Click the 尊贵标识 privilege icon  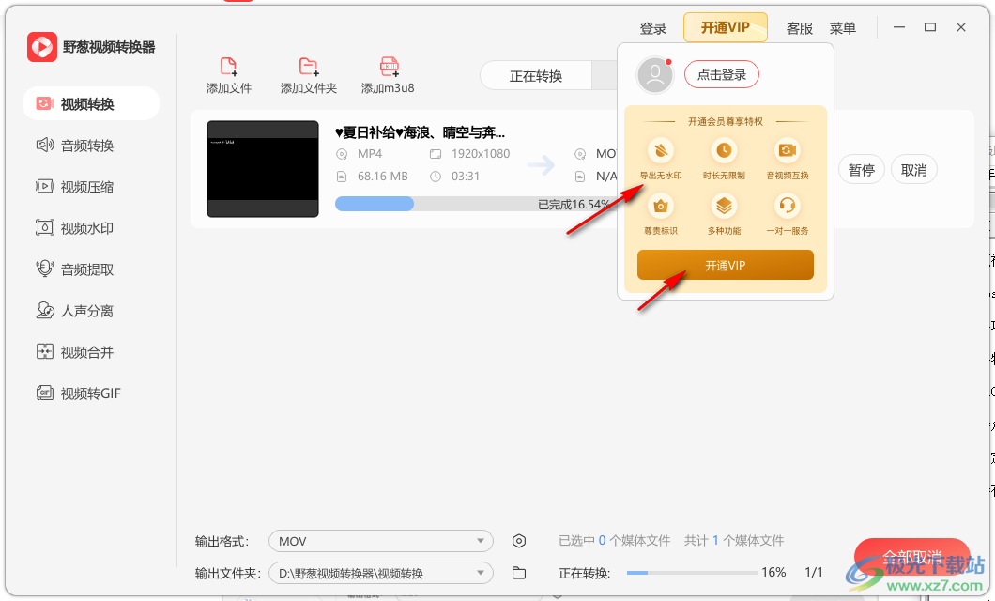[x=661, y=207]
